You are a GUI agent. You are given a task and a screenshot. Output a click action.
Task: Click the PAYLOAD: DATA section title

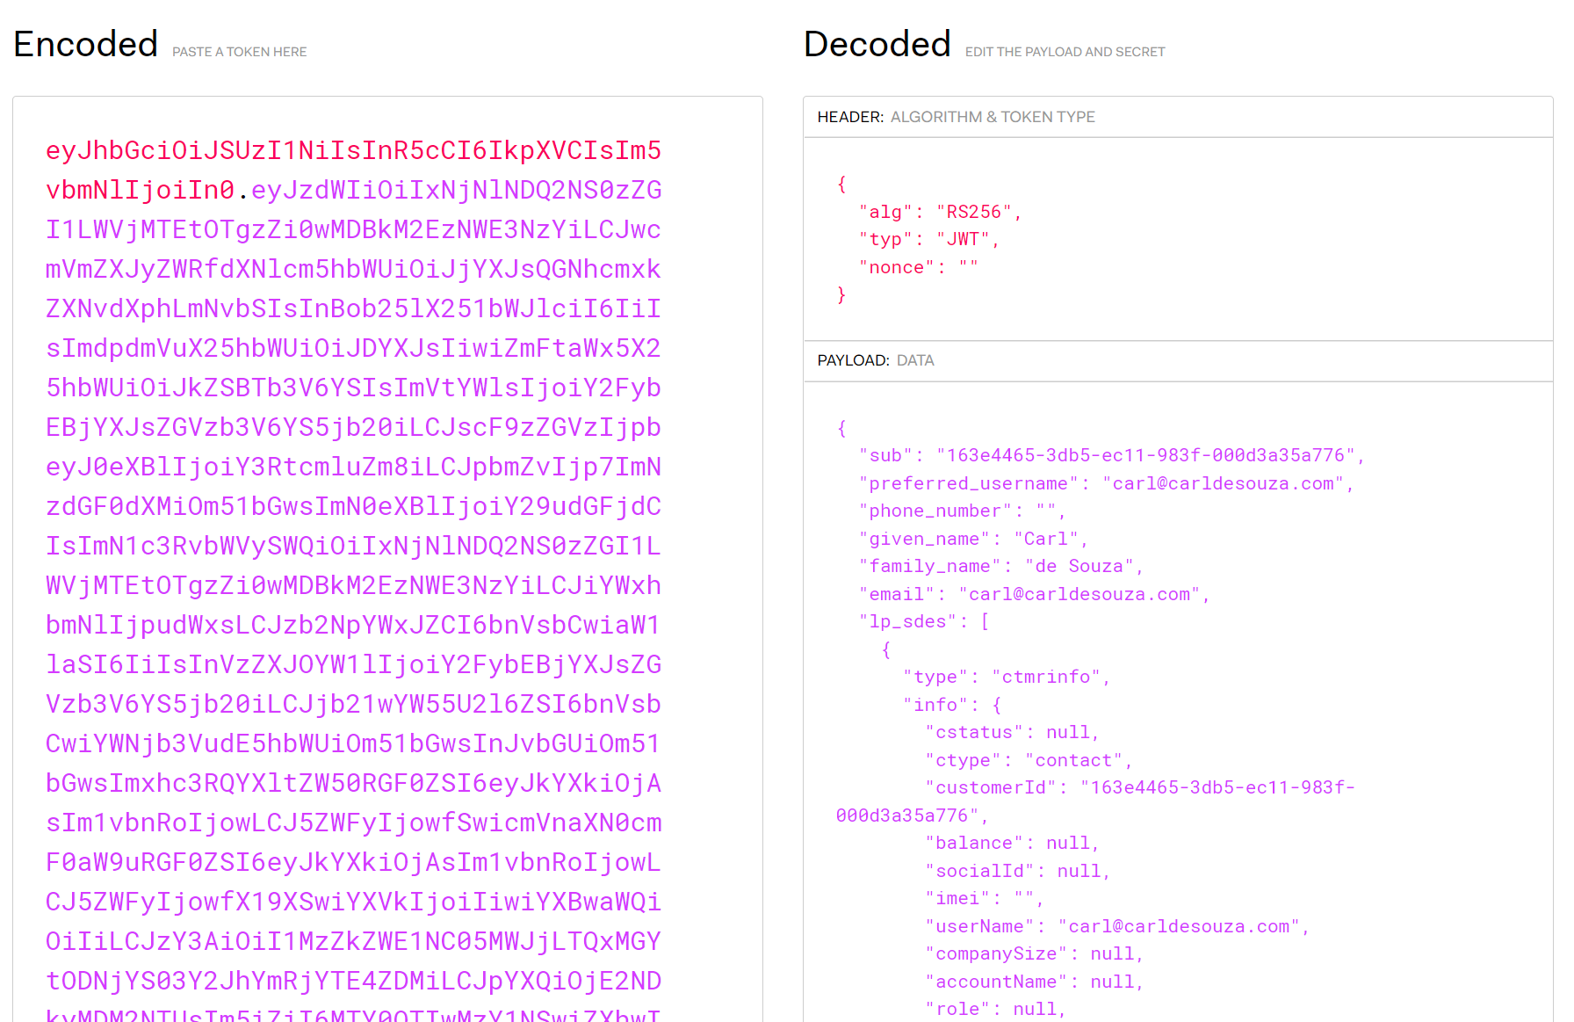(x=876, y=360)
